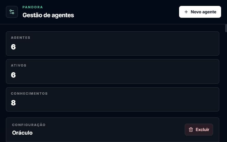Click the Gestão de agentes heading
227x142 pixels.
click(48, 15)
